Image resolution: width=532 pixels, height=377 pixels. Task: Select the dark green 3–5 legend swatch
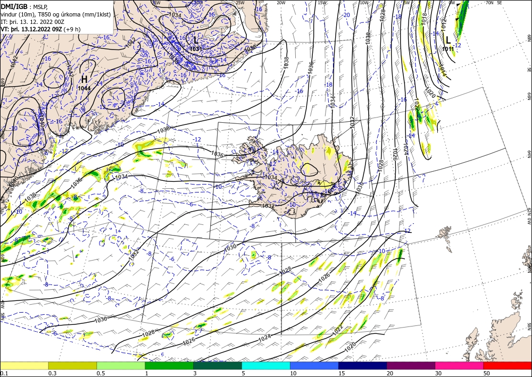point(218,365)
